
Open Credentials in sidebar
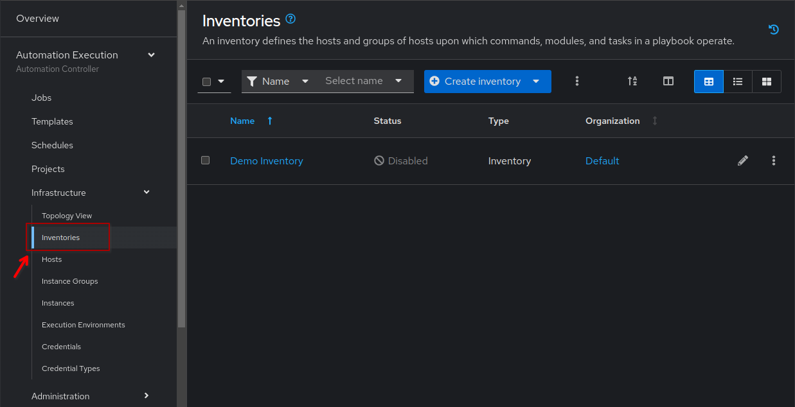(61, 347)
